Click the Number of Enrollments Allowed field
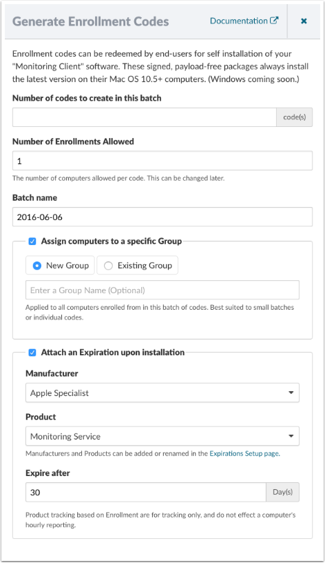This screenshot has width=325, height=563. click(162, 161)
